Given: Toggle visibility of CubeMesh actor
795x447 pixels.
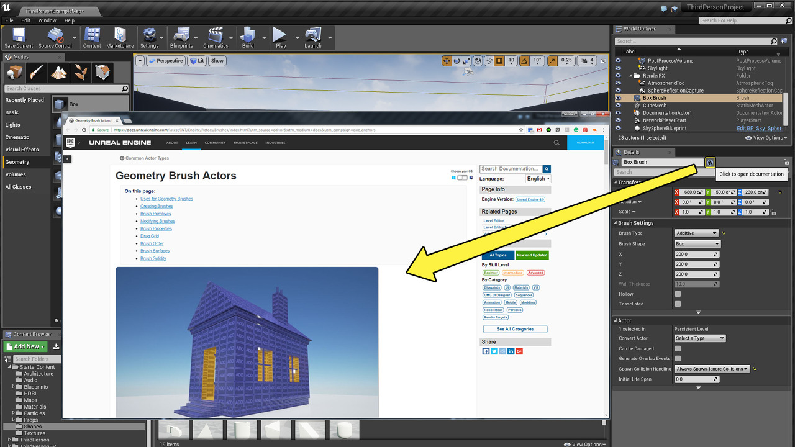Looking at the screenshot, I should [618, 106].
